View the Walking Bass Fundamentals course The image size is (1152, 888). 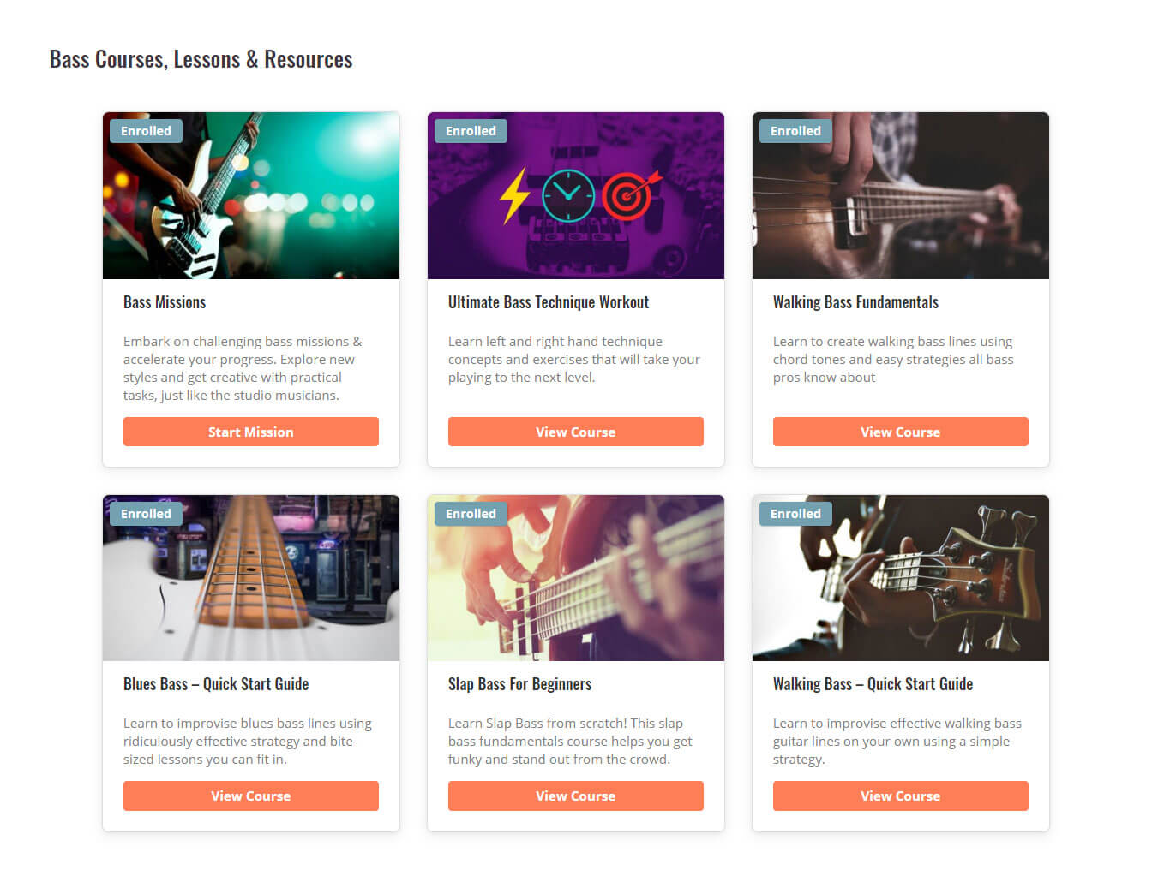(901, 432)
